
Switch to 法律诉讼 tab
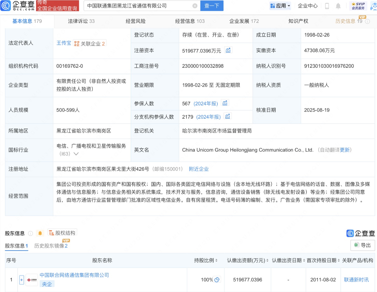pos(81,21)
